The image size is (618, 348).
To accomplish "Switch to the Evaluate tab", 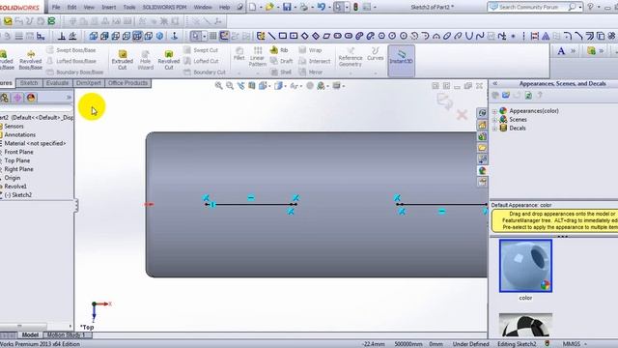I will point(58,83).
